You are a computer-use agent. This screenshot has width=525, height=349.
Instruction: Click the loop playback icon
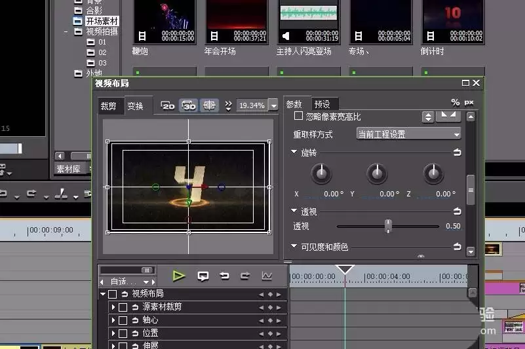203,276
